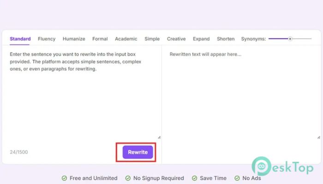Image resolution: width=323 pixels, height=184 pixels.
Task: Select the Standard rewrite mode tab
Action: click(20, 39)
